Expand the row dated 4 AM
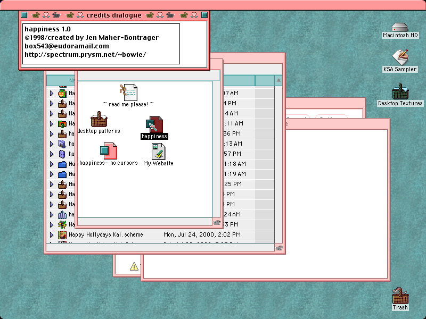The image size is (426, 319). [x=52, y=113]
